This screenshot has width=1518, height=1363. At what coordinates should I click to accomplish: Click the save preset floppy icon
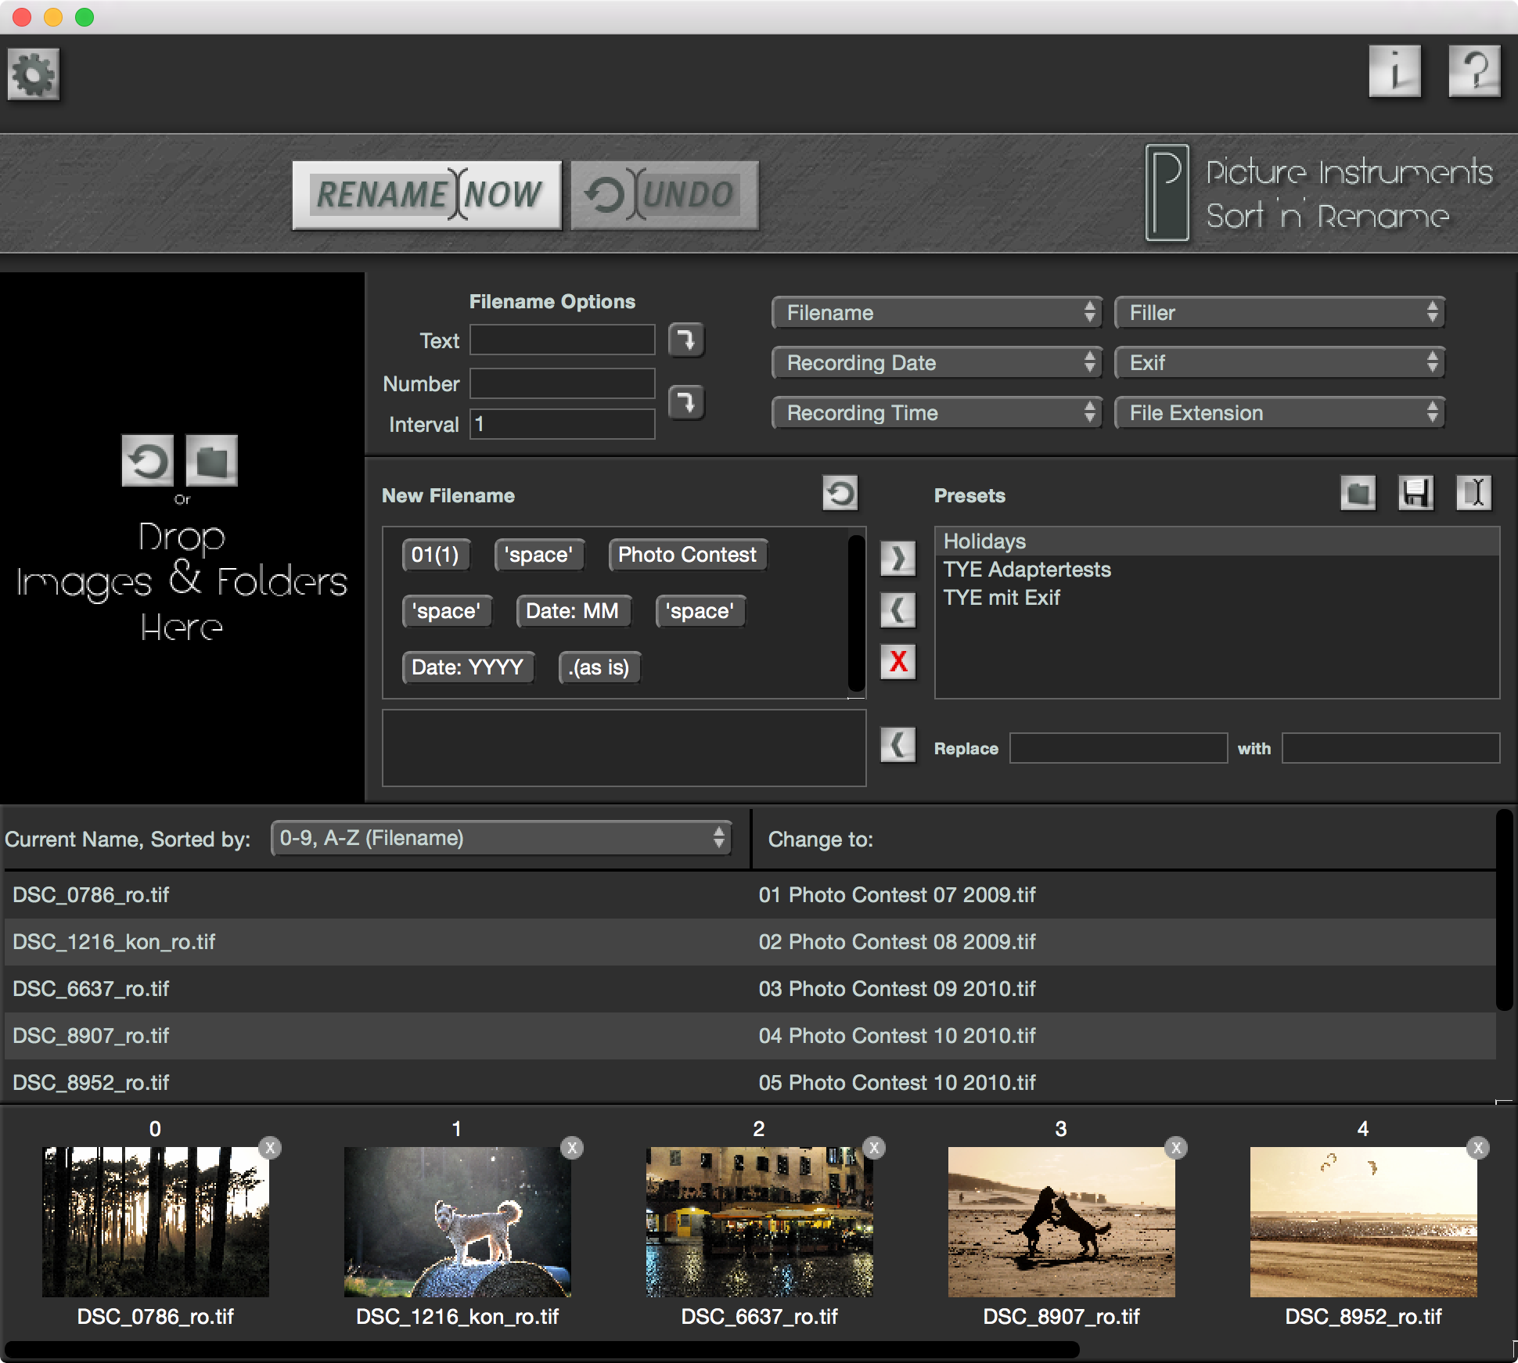(1415, 493)
